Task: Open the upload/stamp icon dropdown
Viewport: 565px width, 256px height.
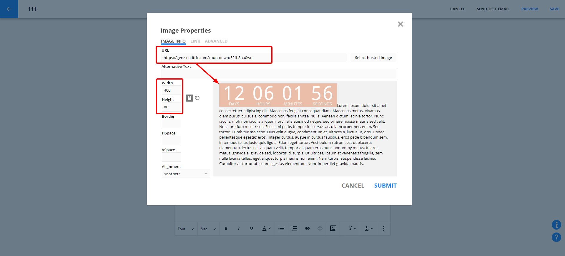Action: tap(369, 228)
